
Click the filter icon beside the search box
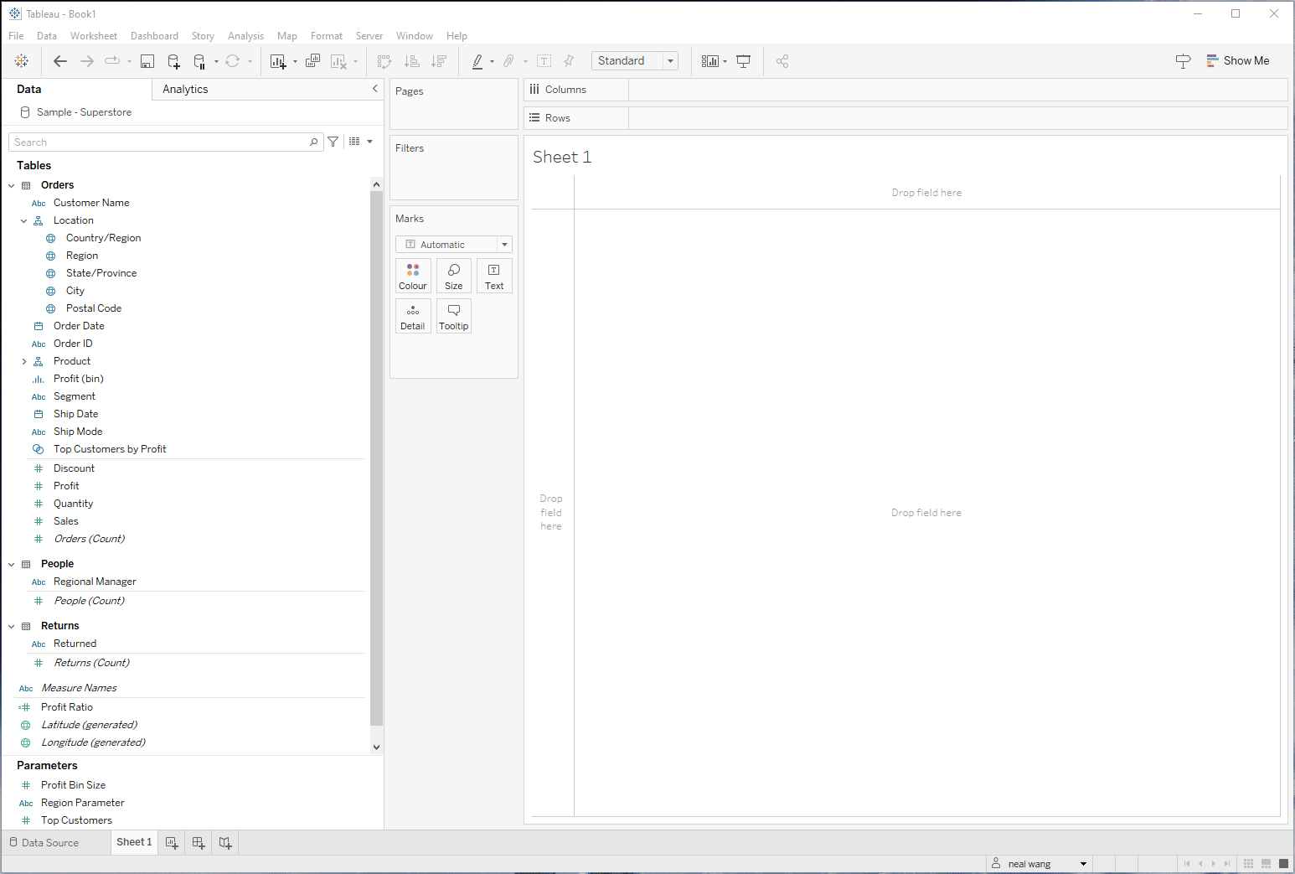333,142
